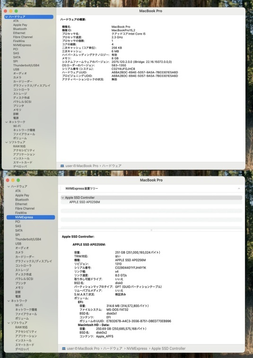
Task: Click model ID value MacBookPro15,2
Action: [x=123, y=30]
